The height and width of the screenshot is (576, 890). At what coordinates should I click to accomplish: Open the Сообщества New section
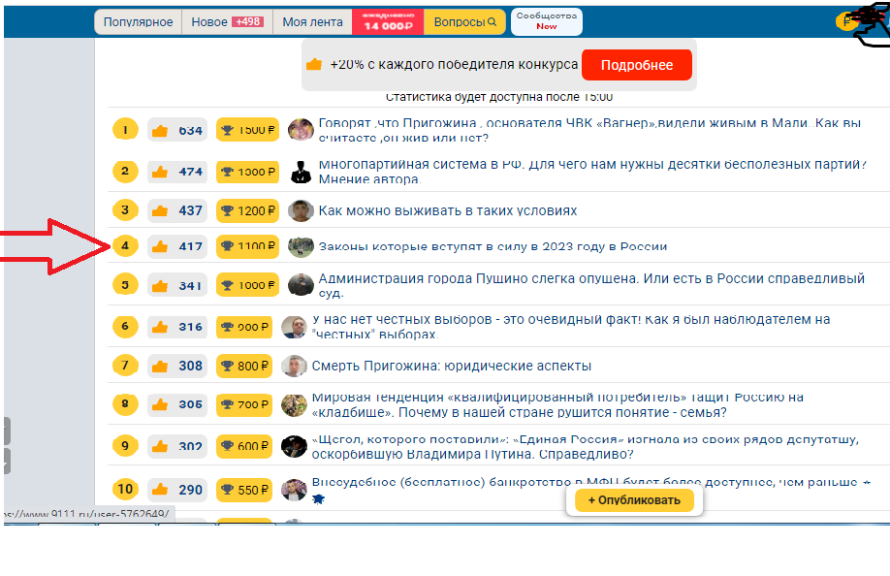point(546,21)
